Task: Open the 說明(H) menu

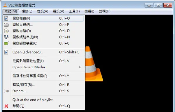Action: pyautogui.click(x=105, y=11)
